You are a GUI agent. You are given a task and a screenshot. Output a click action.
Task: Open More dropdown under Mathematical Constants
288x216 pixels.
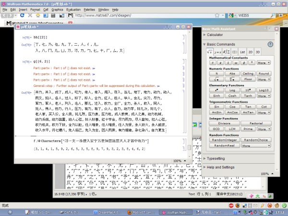point(264,62)
